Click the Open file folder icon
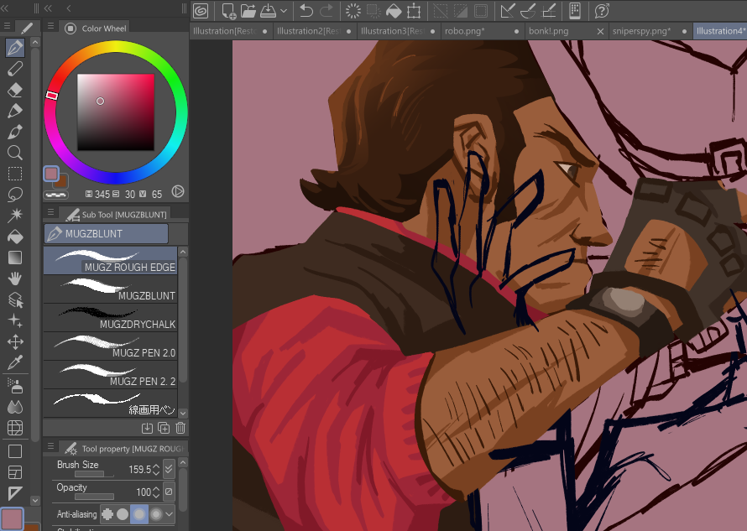The image size is (747, 531). pyautogui.click(x=248, y=10)
